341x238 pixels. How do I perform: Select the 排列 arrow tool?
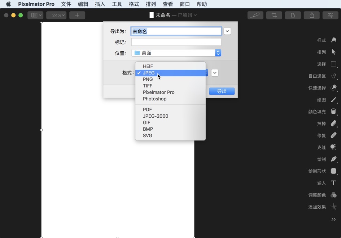[x=333, y=52]
